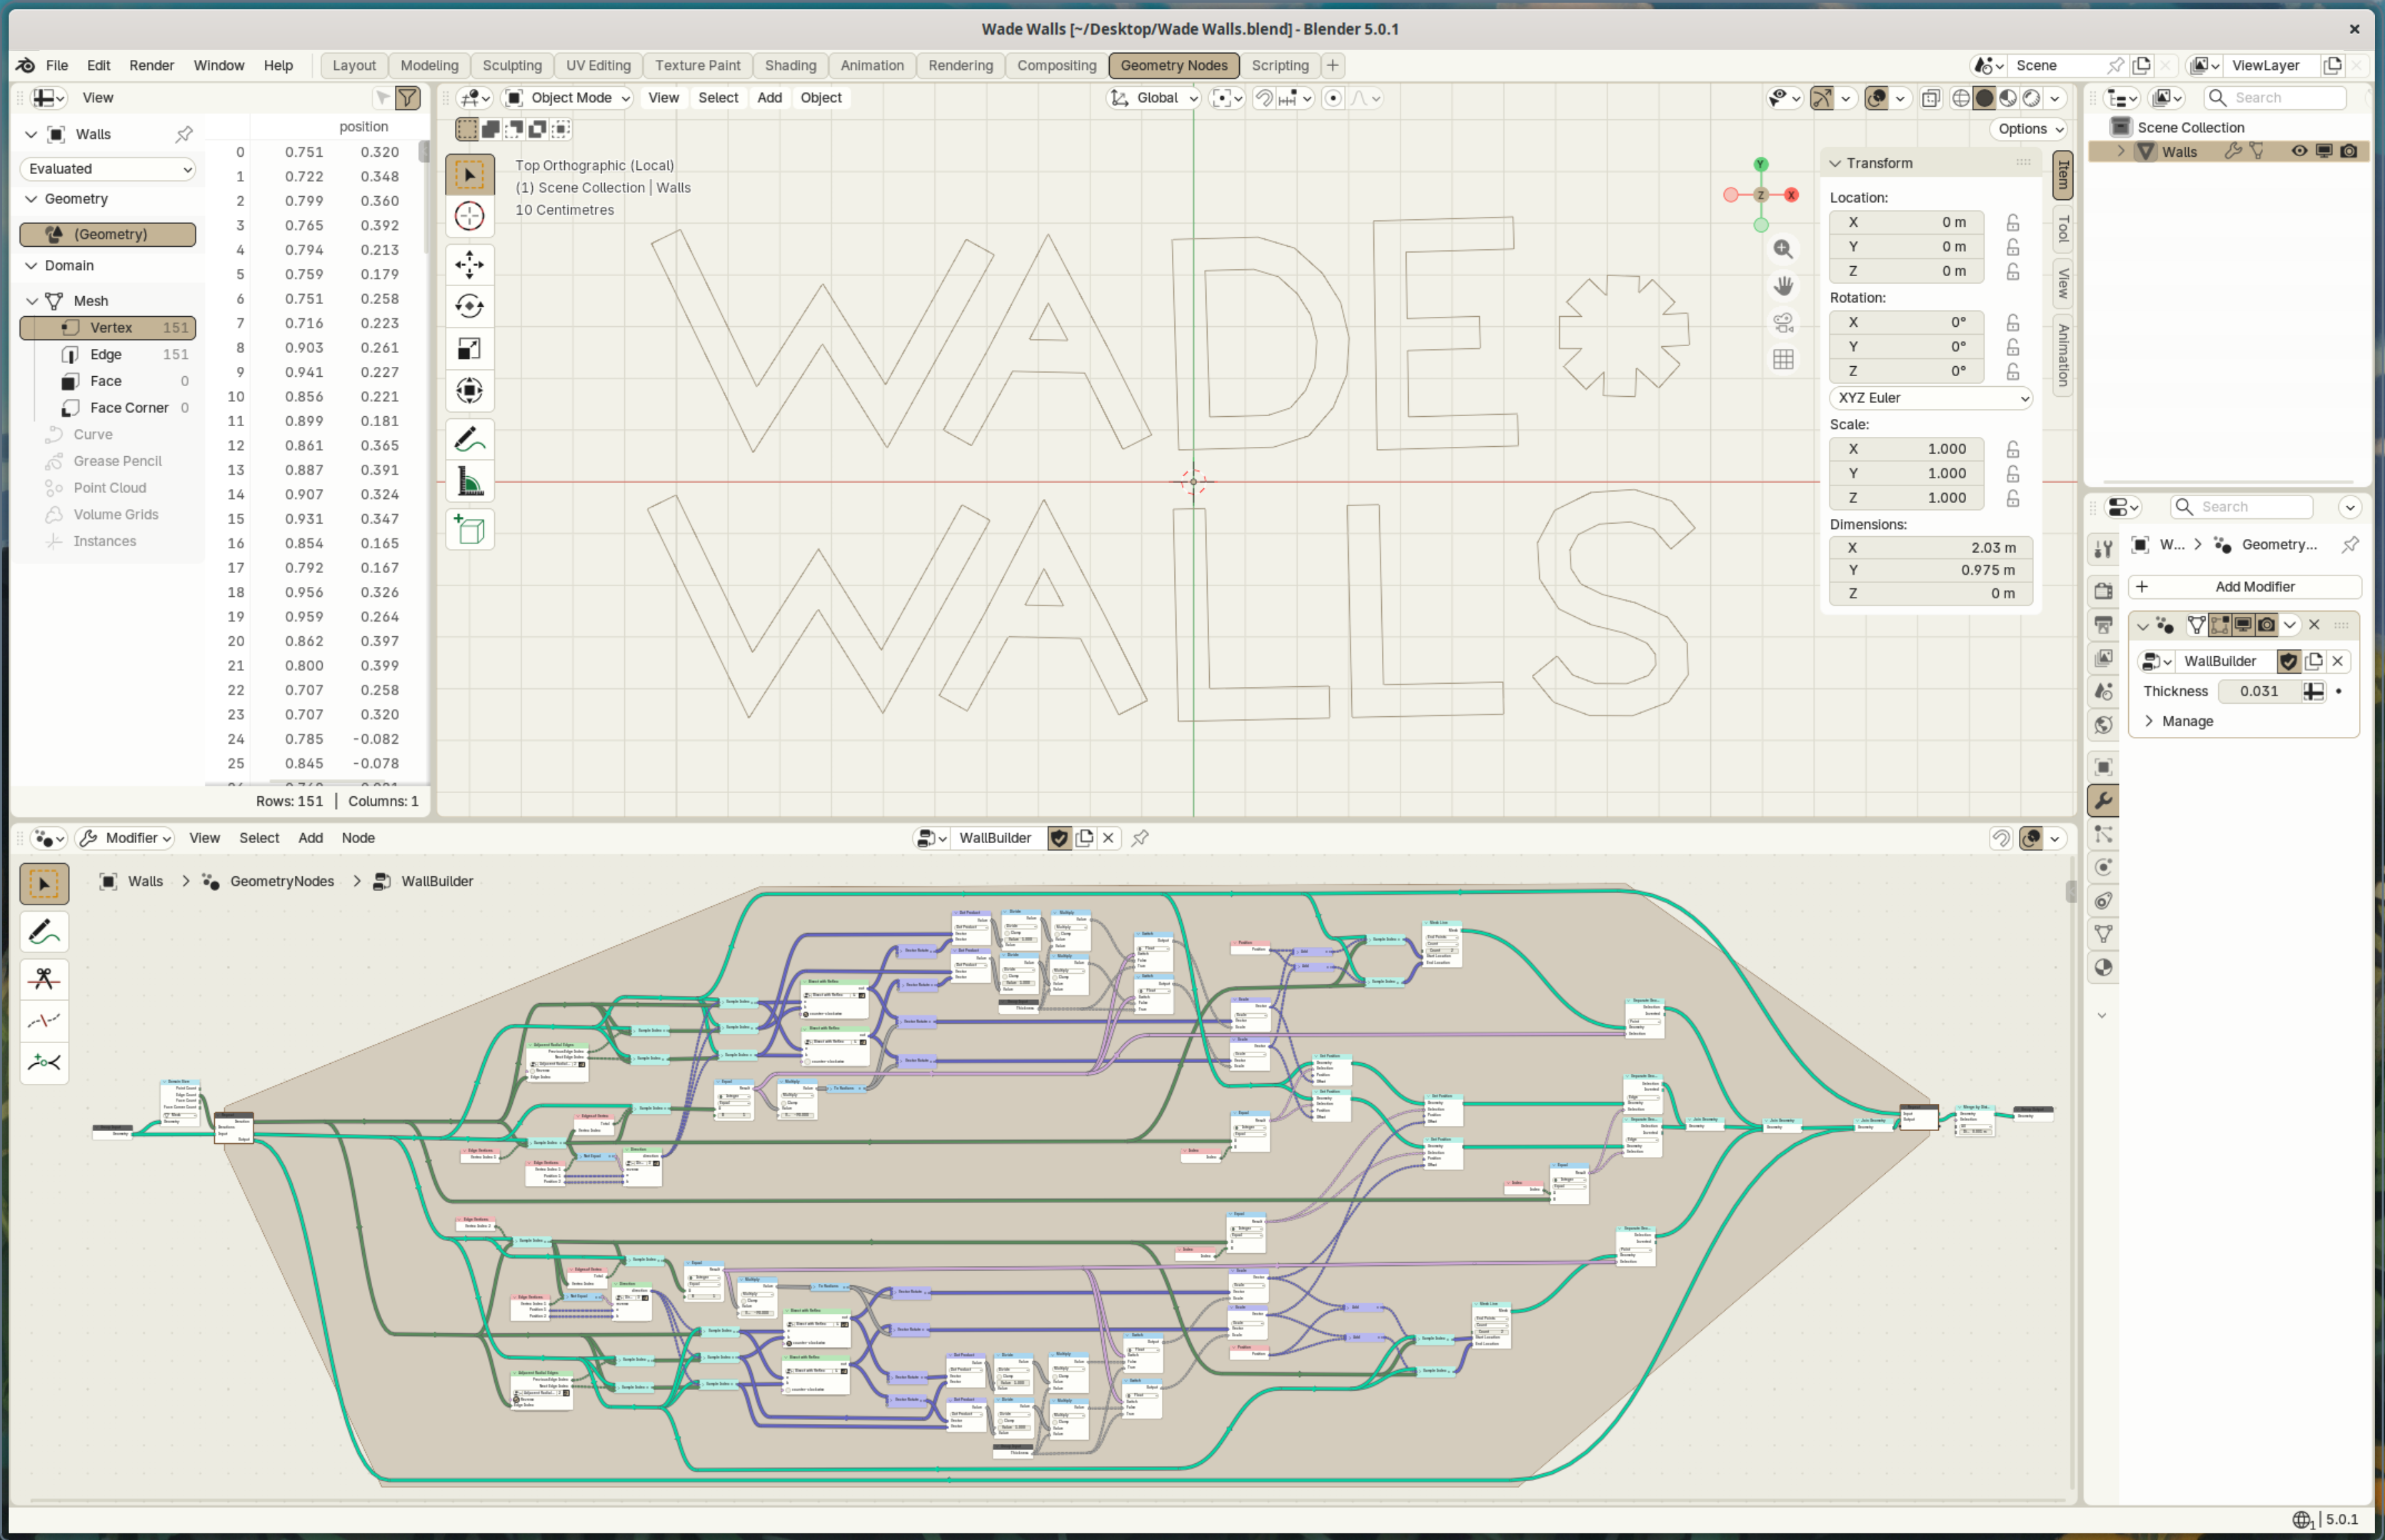Click the Add Modifier button
The image size is (2385, 1540).
2244,587
